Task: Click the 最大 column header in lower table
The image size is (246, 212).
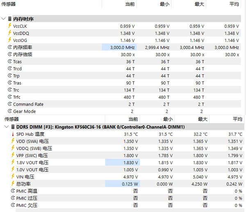Action: (203, 119)
